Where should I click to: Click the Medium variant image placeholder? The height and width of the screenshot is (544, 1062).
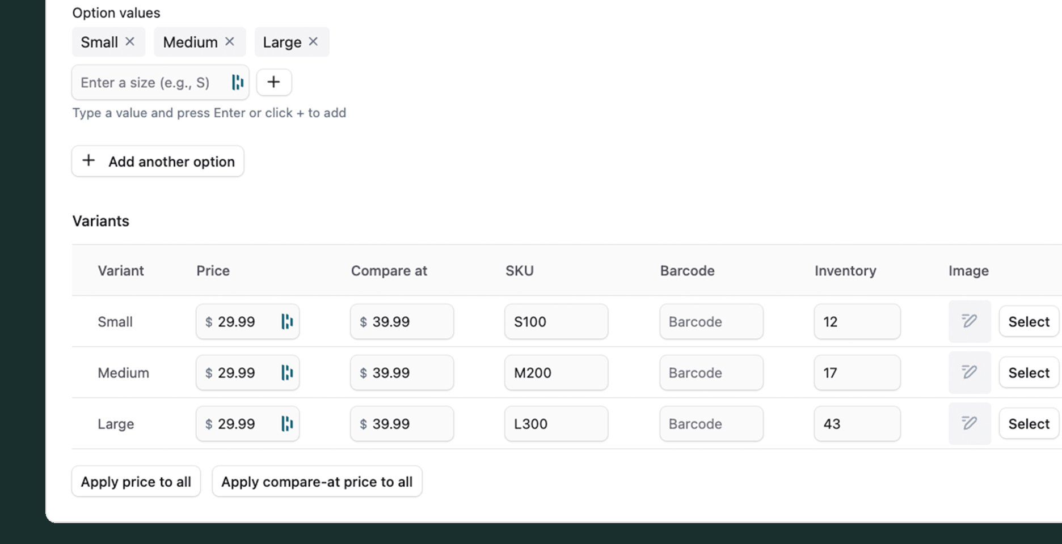click(970, 373)
